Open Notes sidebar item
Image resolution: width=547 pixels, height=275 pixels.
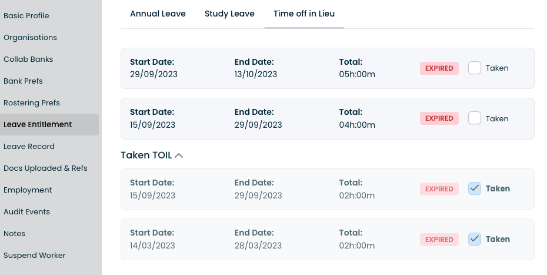coord(14,234)
